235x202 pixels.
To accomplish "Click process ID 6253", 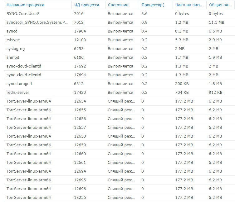I will click(x=79, y=49).
